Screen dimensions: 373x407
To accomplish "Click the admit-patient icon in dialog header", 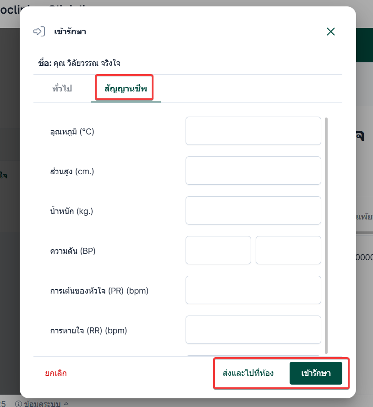I will [x=39, y=32].
